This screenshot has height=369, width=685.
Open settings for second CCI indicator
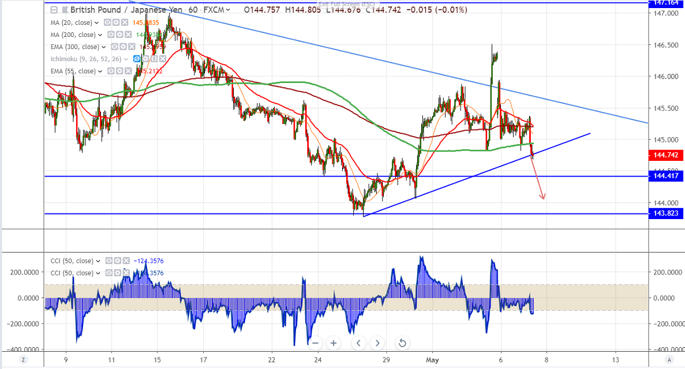(x=118, y=273)
